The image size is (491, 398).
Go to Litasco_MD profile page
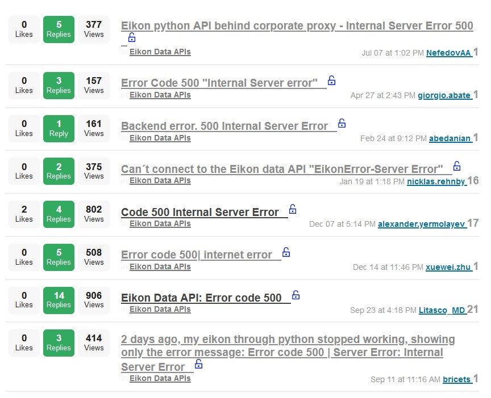click(x=442, y=310)
